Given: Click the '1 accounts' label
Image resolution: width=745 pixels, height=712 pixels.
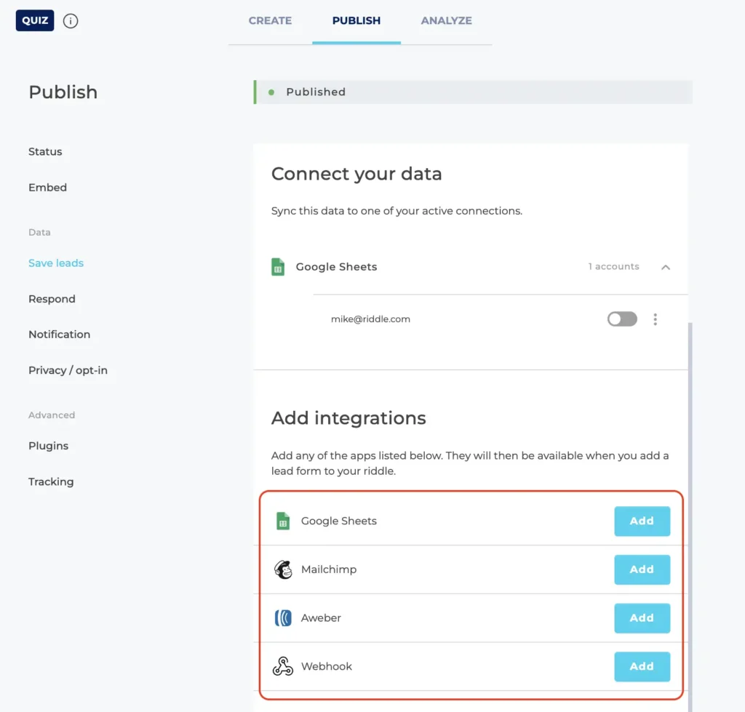Looking at the screenshot, I should 613,266.
